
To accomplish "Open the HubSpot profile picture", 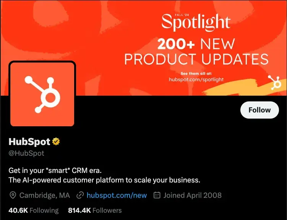I will (42, 94).
